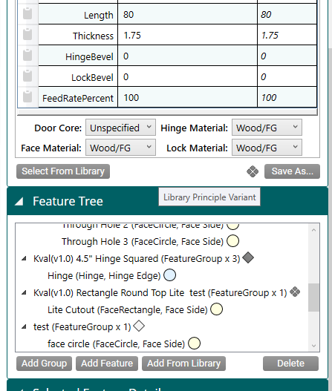
Task: Click the Save As... button
Action: click(x=292, y=171)
